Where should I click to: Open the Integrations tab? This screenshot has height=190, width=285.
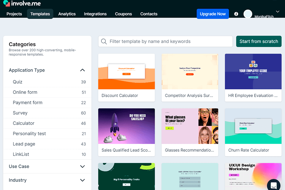[95, 14]
